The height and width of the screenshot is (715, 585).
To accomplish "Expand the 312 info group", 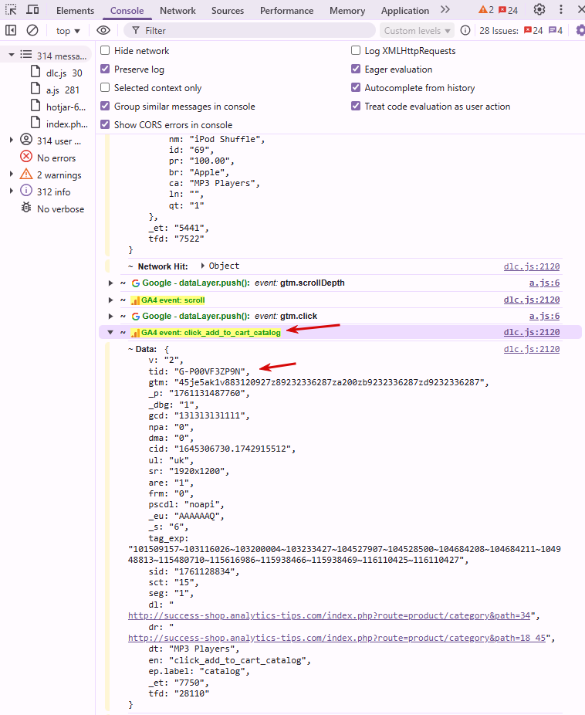I will point(12,191).
